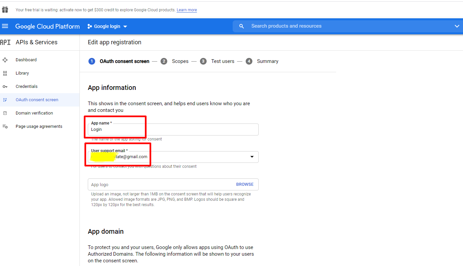Click step 1 circle for OAuth consent screen
The width and height of the screenshot is (463, 266).
pos(92,61)
